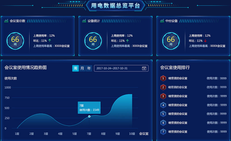Click 上周使用率：12% in 会议室总数 card
The width and height of the screenshot is (231, 141).
[x=44, y=36]
